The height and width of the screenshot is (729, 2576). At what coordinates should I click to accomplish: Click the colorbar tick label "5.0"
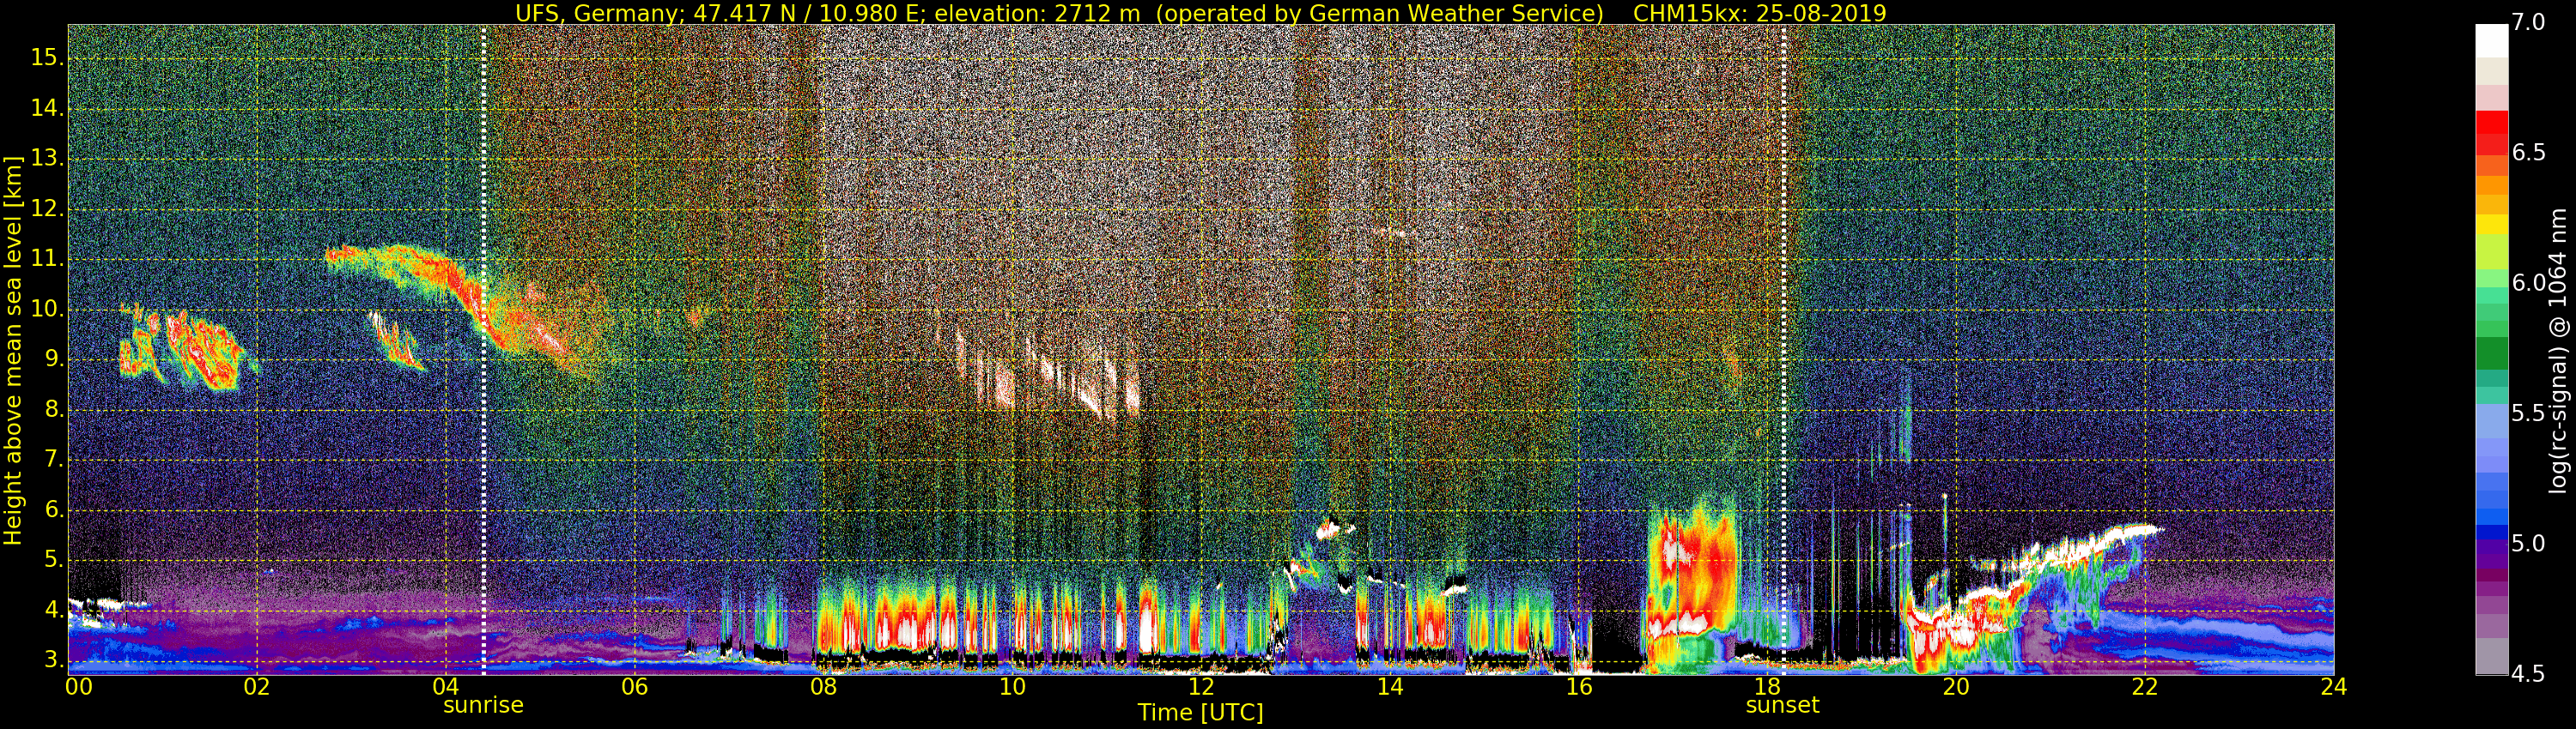pos(2529,543)
